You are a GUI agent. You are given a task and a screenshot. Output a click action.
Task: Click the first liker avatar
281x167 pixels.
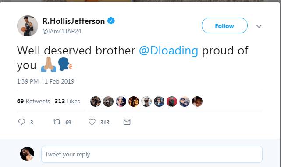[96, 102]
